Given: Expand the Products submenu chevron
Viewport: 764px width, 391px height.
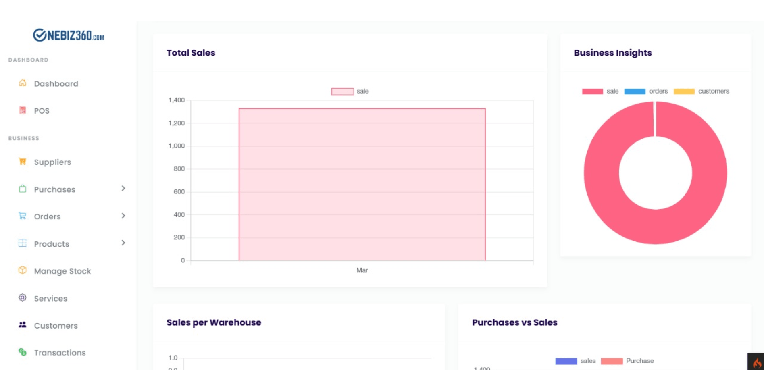Looking at the screenshot, I should (123, 243).
